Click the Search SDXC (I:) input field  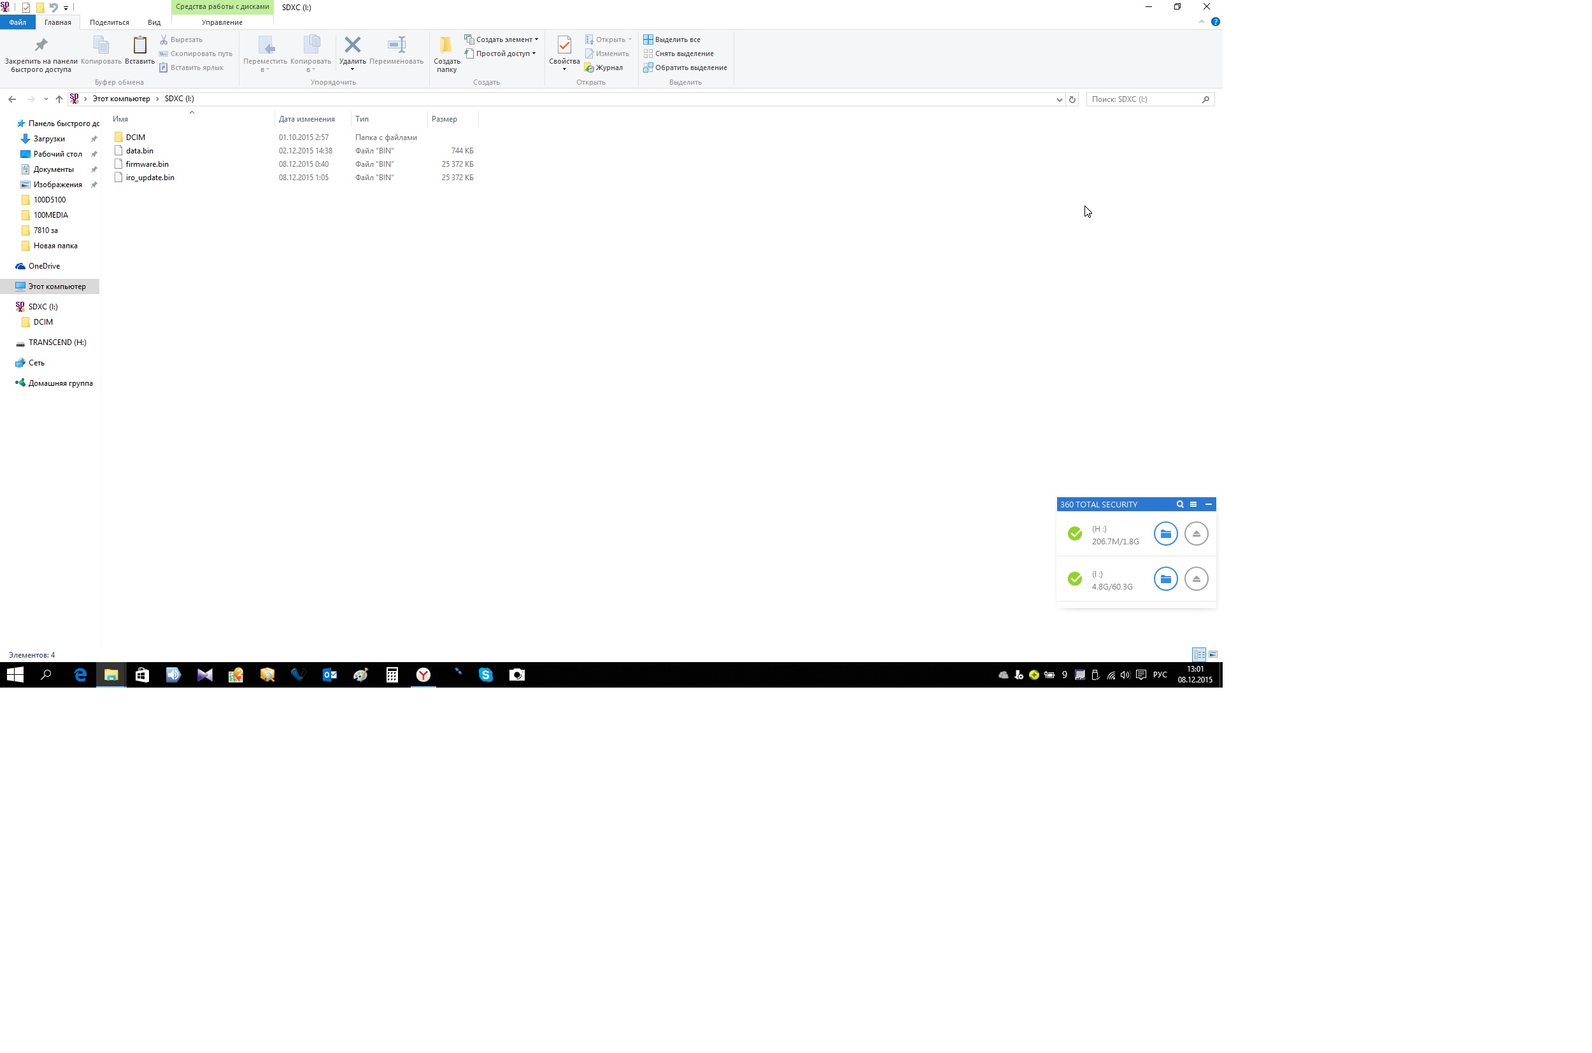pyautogui.click(x=1142, y=99)
